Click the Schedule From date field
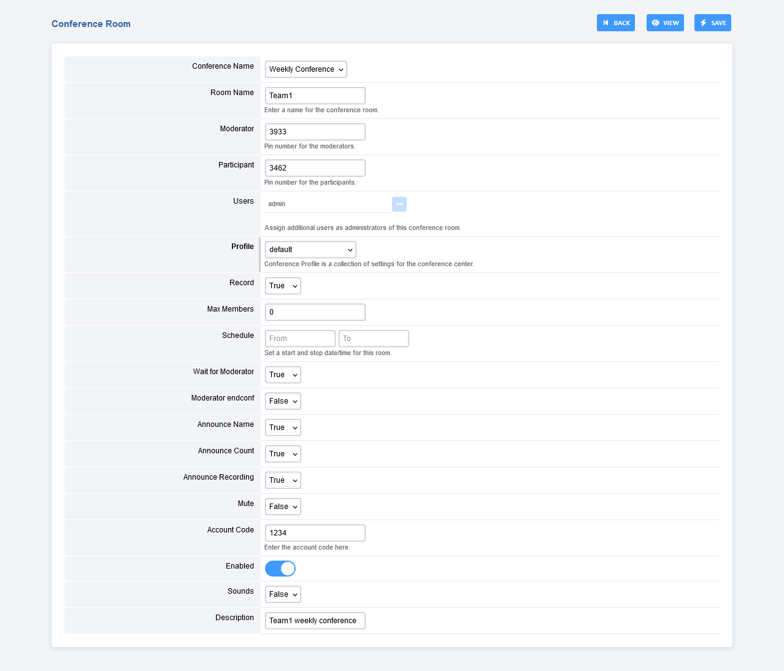The width and height of the screenshot is (784, 671). [x=300, y=339]
